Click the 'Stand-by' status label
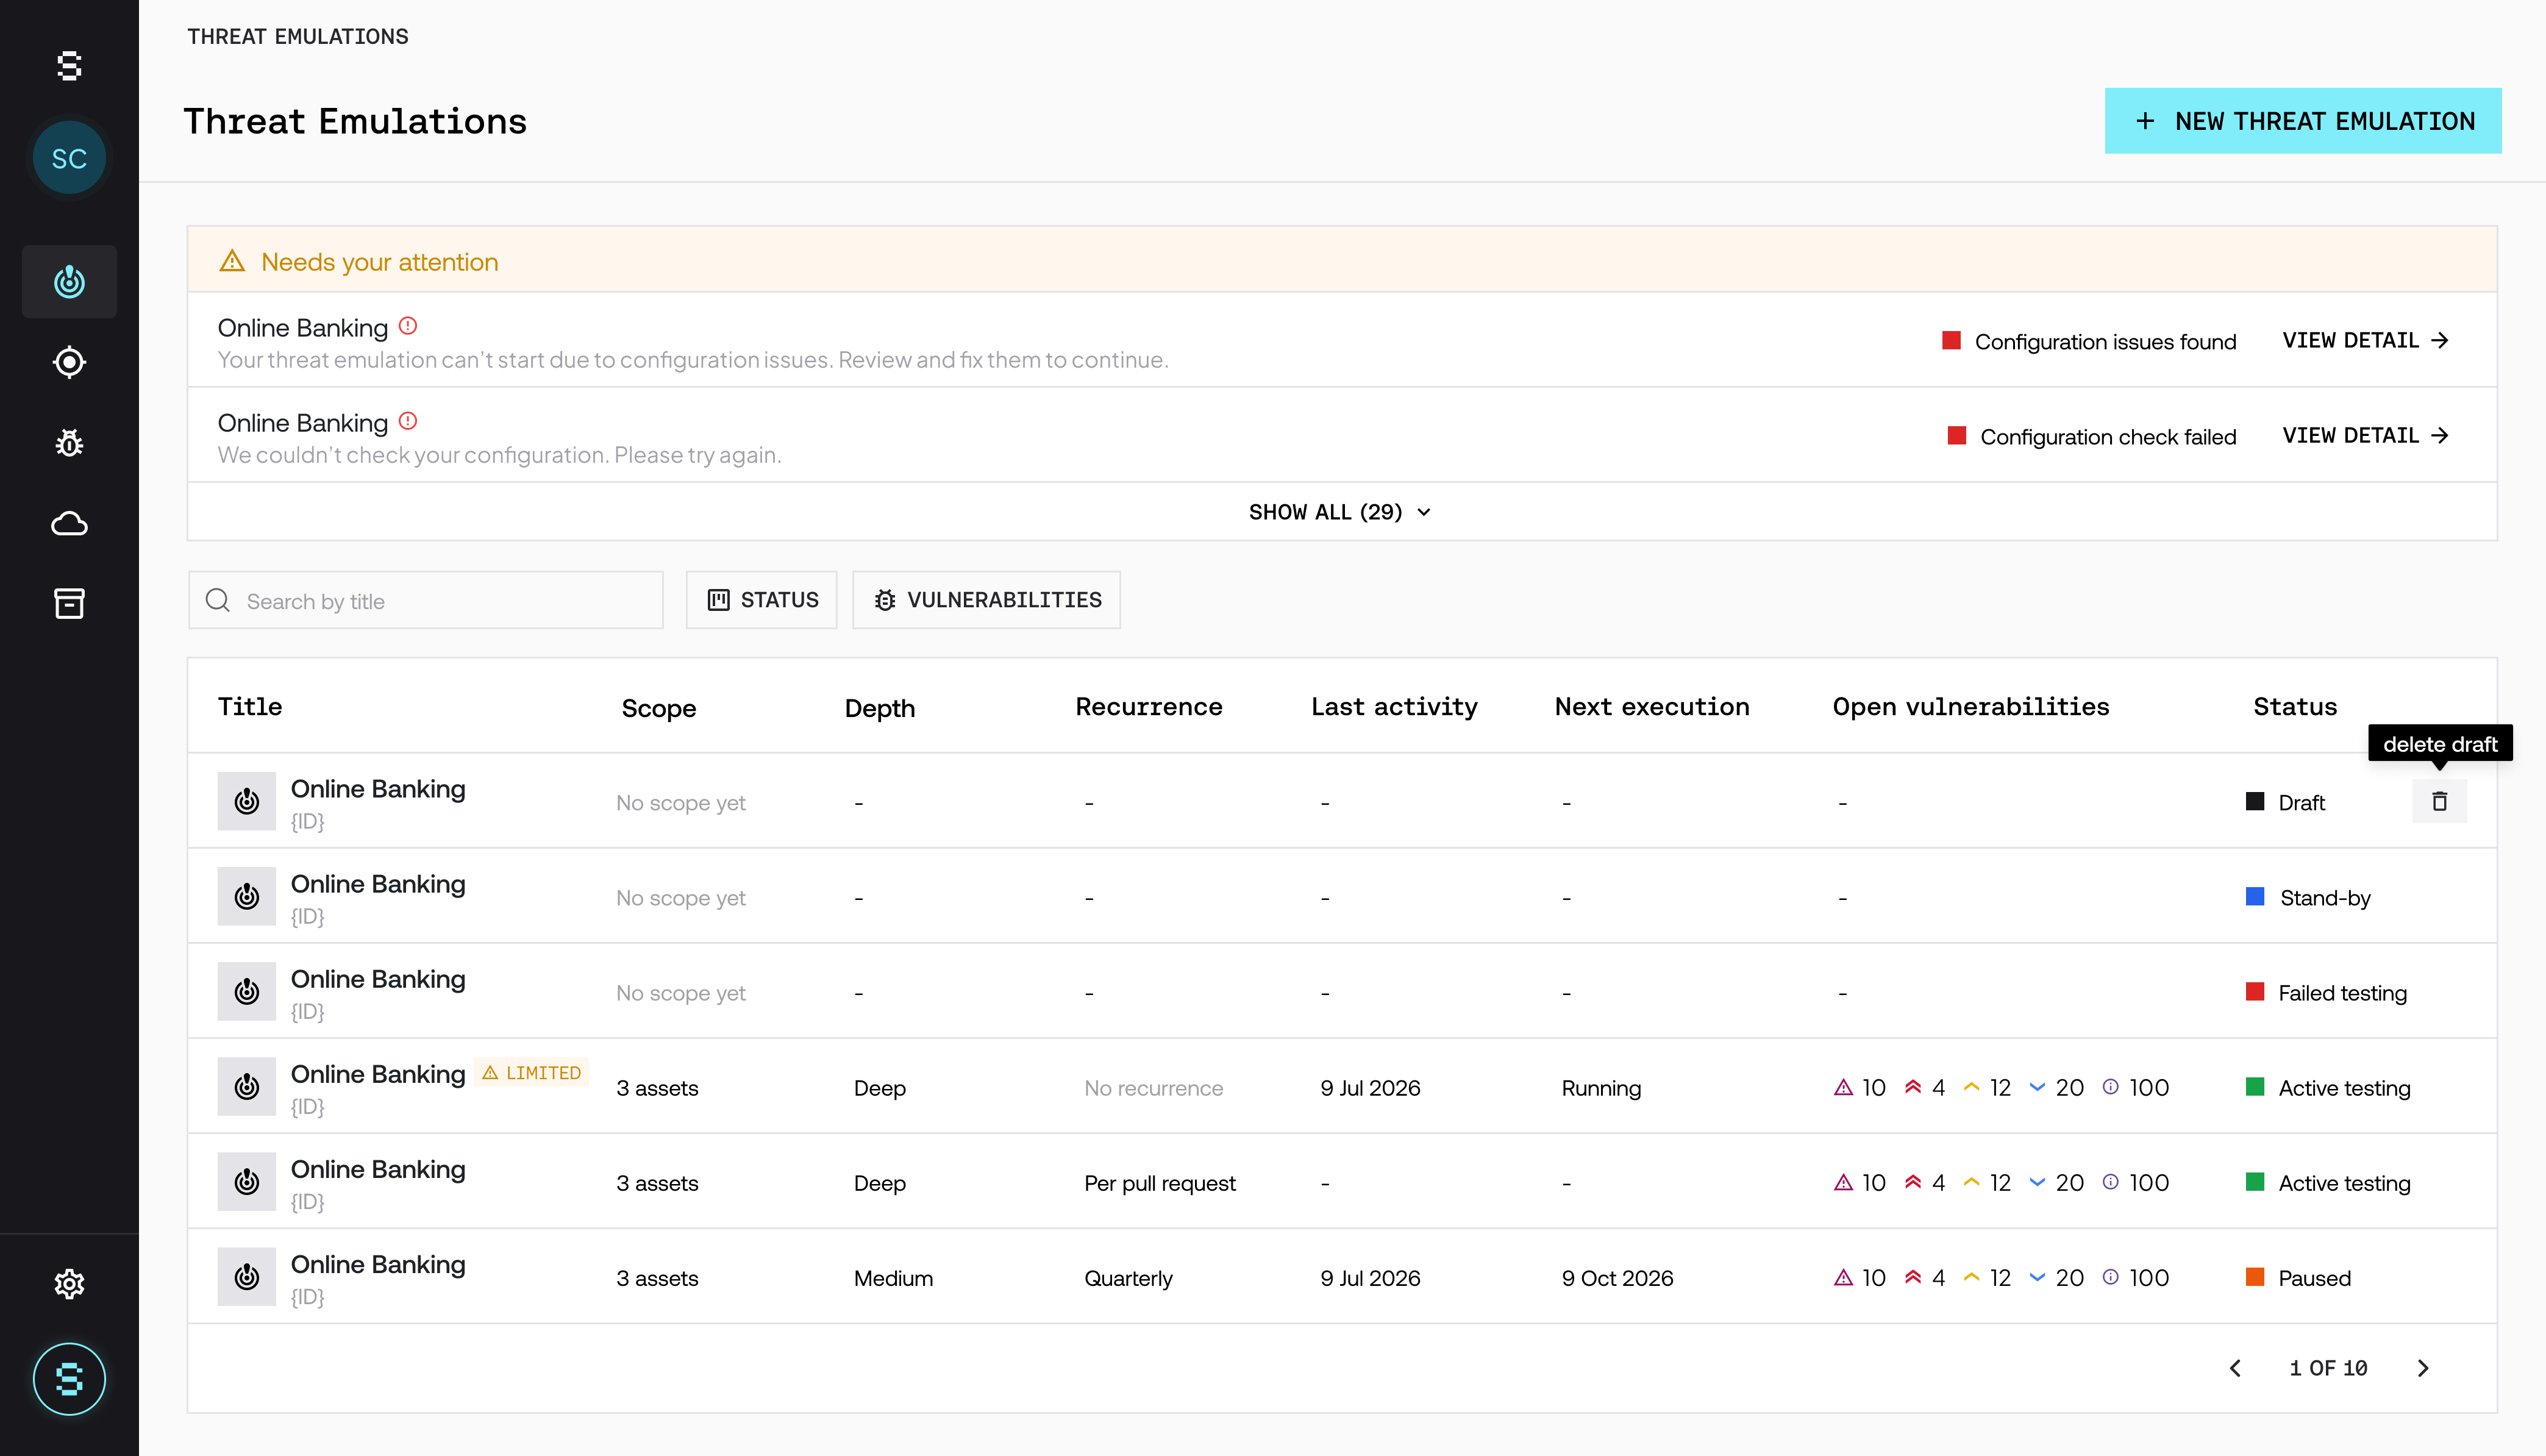This screenshot has height=1456, width=2546. pos(2324,898)
